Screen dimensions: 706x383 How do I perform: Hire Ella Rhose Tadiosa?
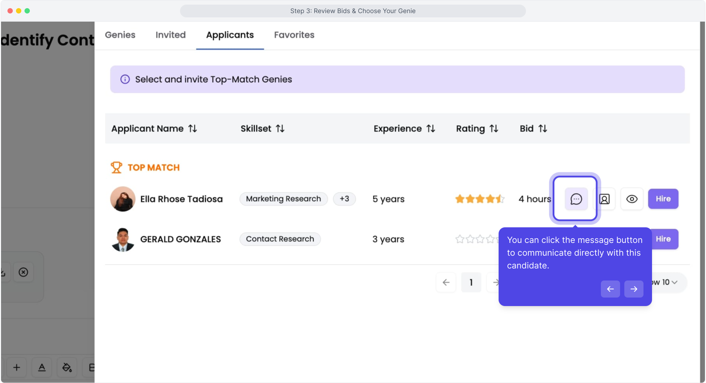[663, 199]
